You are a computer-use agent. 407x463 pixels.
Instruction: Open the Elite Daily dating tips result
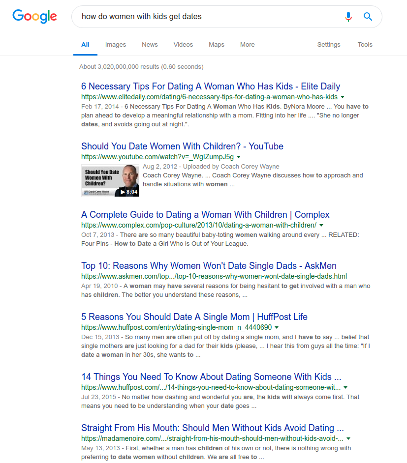(x=211, y=86)
